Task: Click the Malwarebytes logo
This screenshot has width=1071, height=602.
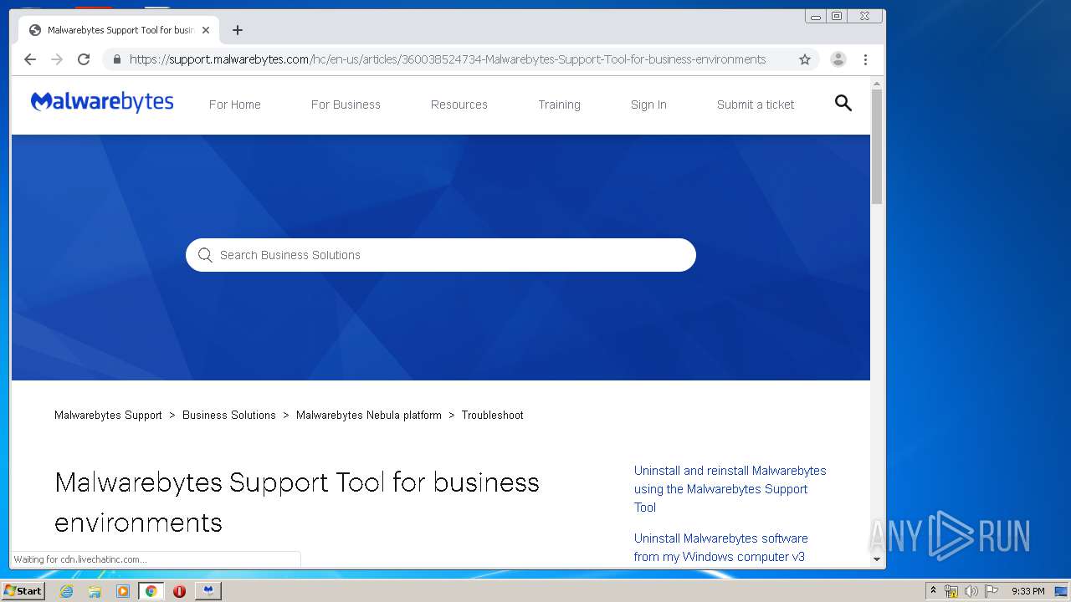Action: click(x=102, y=103)
